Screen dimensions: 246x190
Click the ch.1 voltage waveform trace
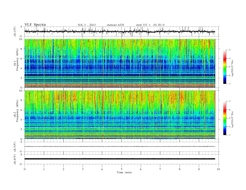tap(120, 31)
